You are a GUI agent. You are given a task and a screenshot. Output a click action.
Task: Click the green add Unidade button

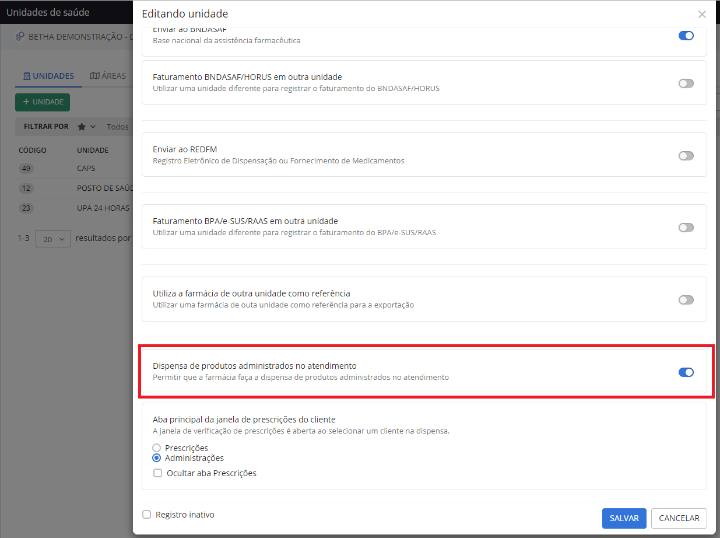(43, 102)
